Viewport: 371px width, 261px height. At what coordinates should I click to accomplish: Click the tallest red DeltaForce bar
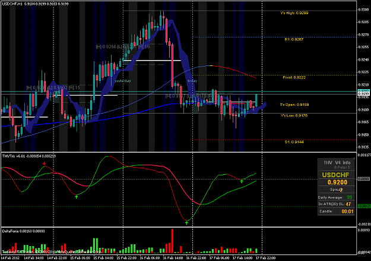(172, 241)
